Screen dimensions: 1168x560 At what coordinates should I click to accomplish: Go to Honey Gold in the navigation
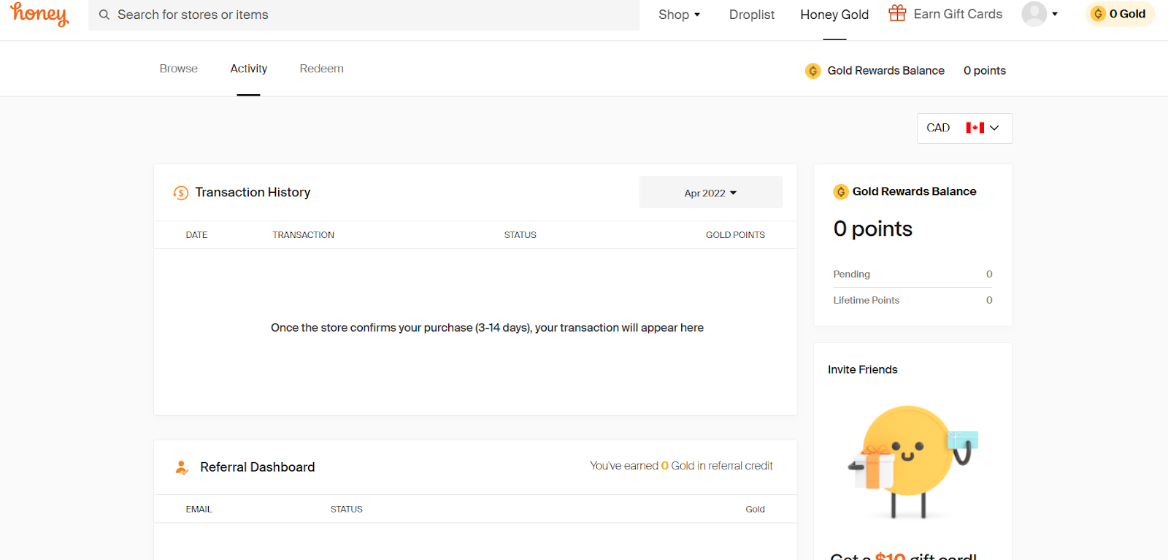(x=834, y=15)
